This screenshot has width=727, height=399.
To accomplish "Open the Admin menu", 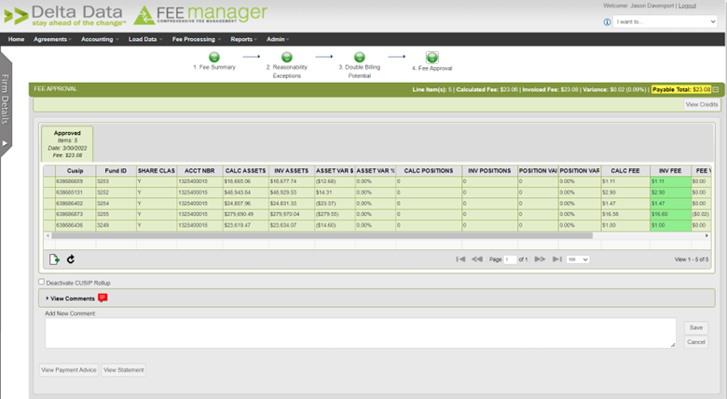I will (277, 39).
